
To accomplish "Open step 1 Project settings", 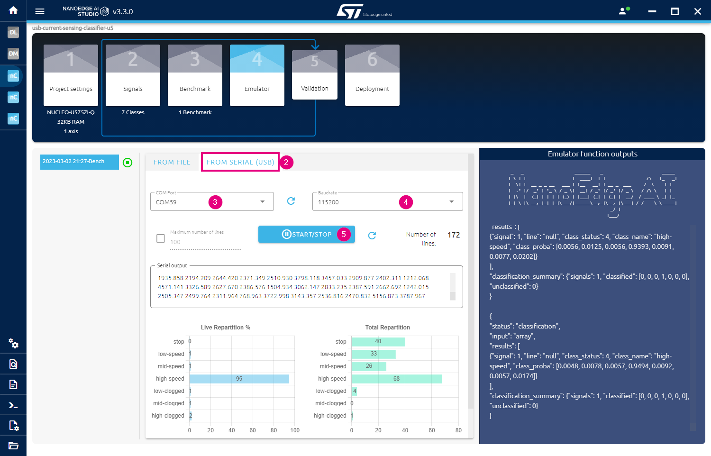I will coord(71,75).
